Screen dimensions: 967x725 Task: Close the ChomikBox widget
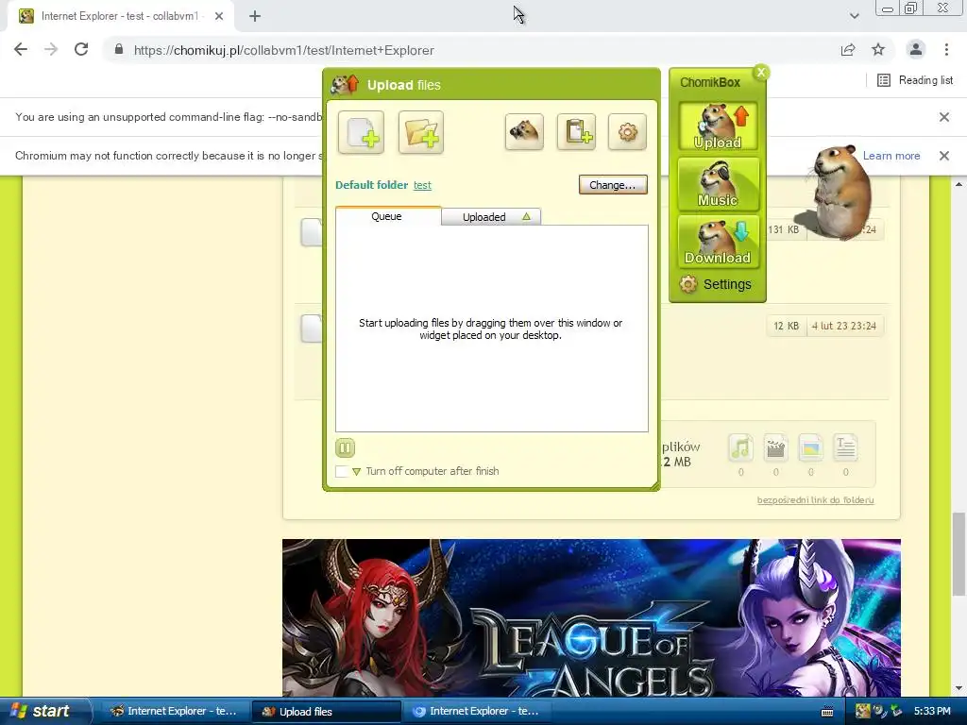coord(761,72)
